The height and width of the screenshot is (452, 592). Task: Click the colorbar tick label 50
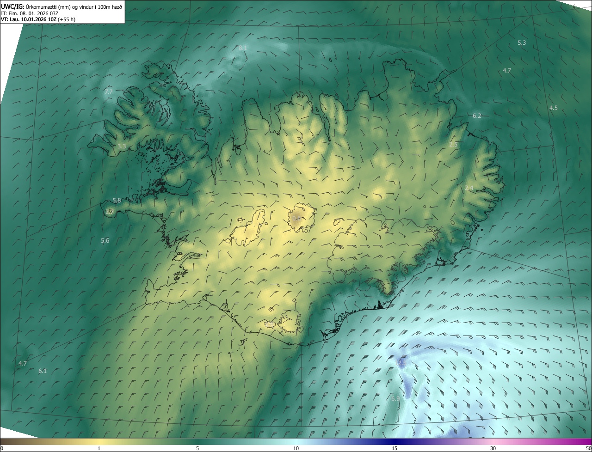pos(588,448)
